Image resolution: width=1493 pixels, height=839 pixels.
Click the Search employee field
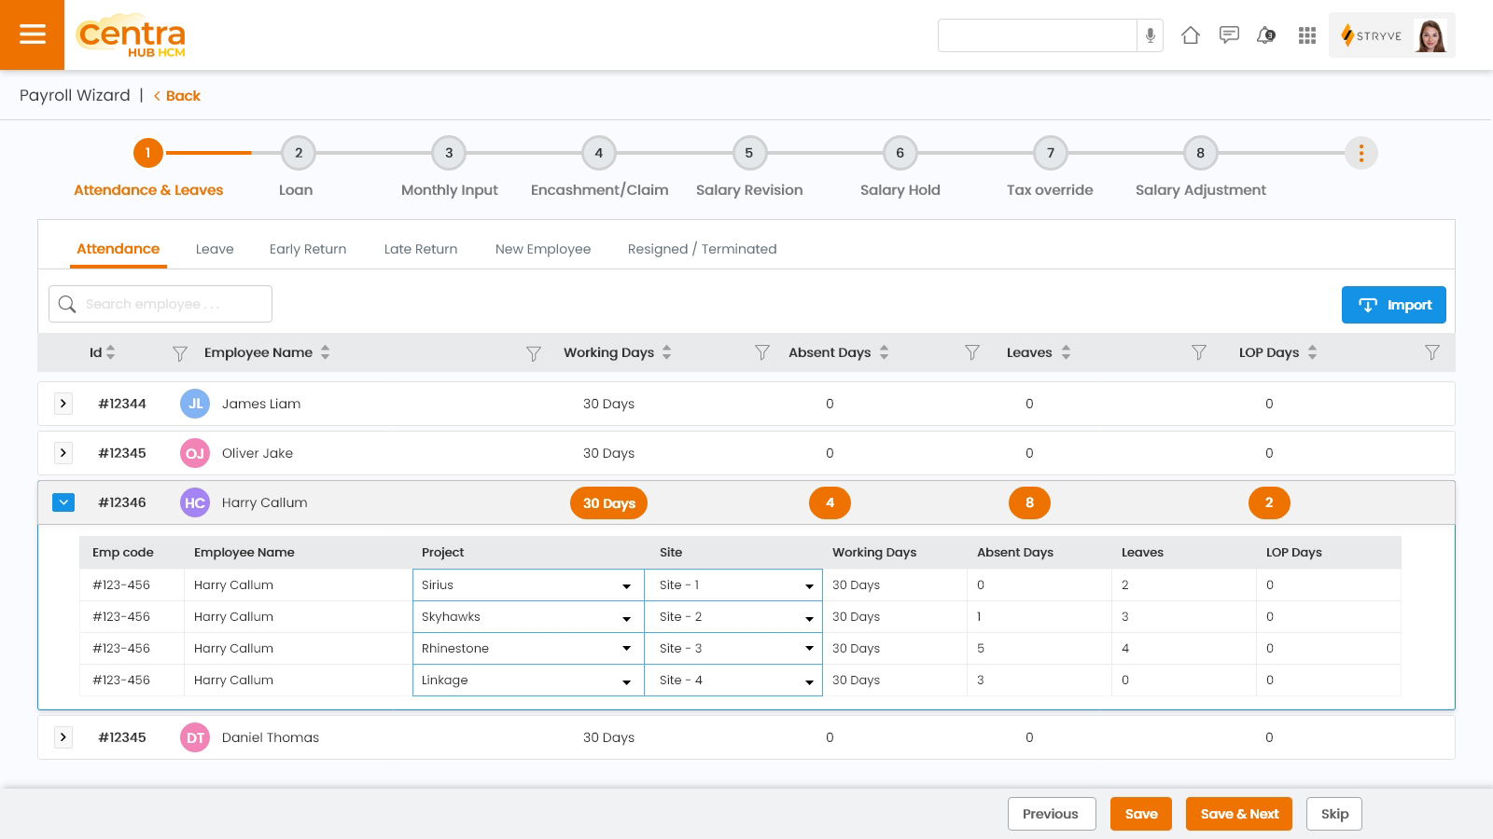pos(159,303)
